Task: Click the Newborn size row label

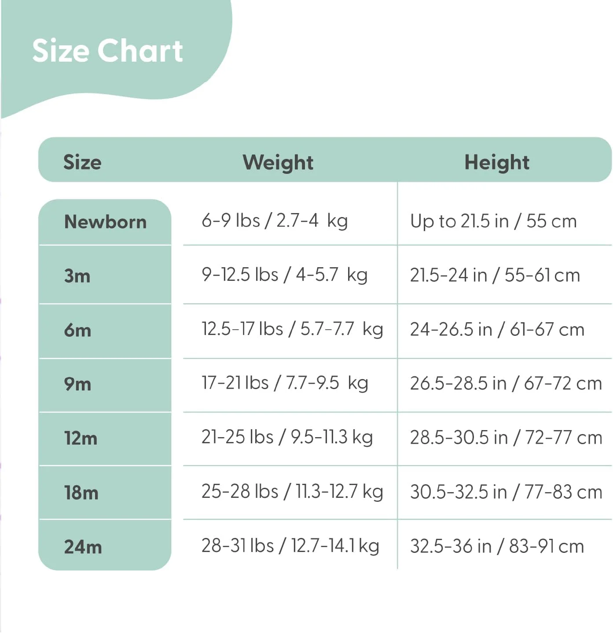Action: pyautogui.click(x=105, y=222)
